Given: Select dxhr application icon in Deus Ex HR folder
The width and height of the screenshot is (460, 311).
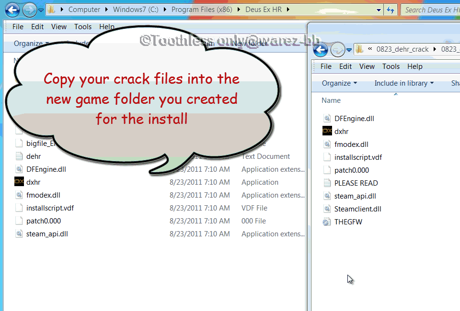Looking at the screenshot, I should pos(19,181).
